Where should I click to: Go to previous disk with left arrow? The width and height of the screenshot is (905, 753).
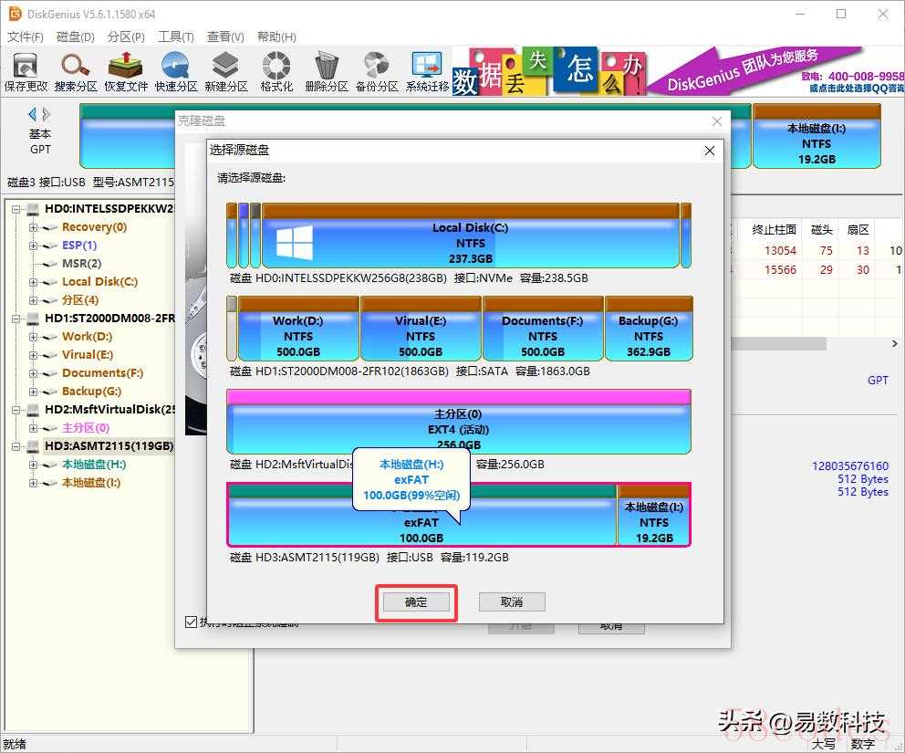pyautogui.click(x=32, y=114)
